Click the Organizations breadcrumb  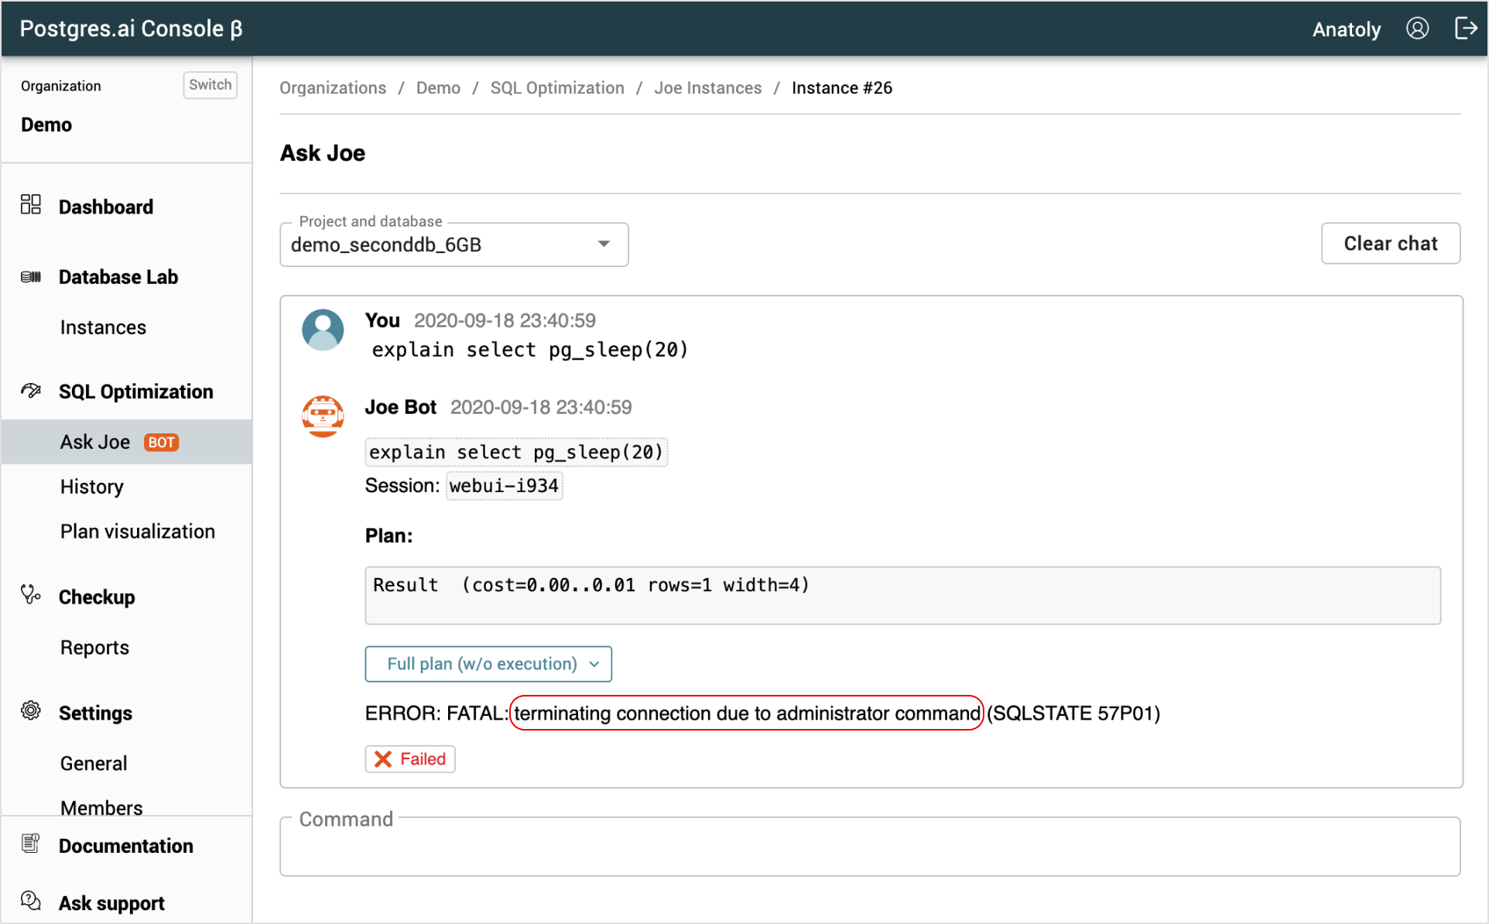tap(333, 88)
